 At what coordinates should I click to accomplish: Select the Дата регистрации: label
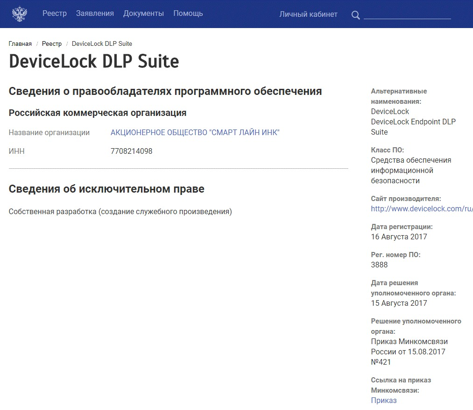(x=402, y=227)
